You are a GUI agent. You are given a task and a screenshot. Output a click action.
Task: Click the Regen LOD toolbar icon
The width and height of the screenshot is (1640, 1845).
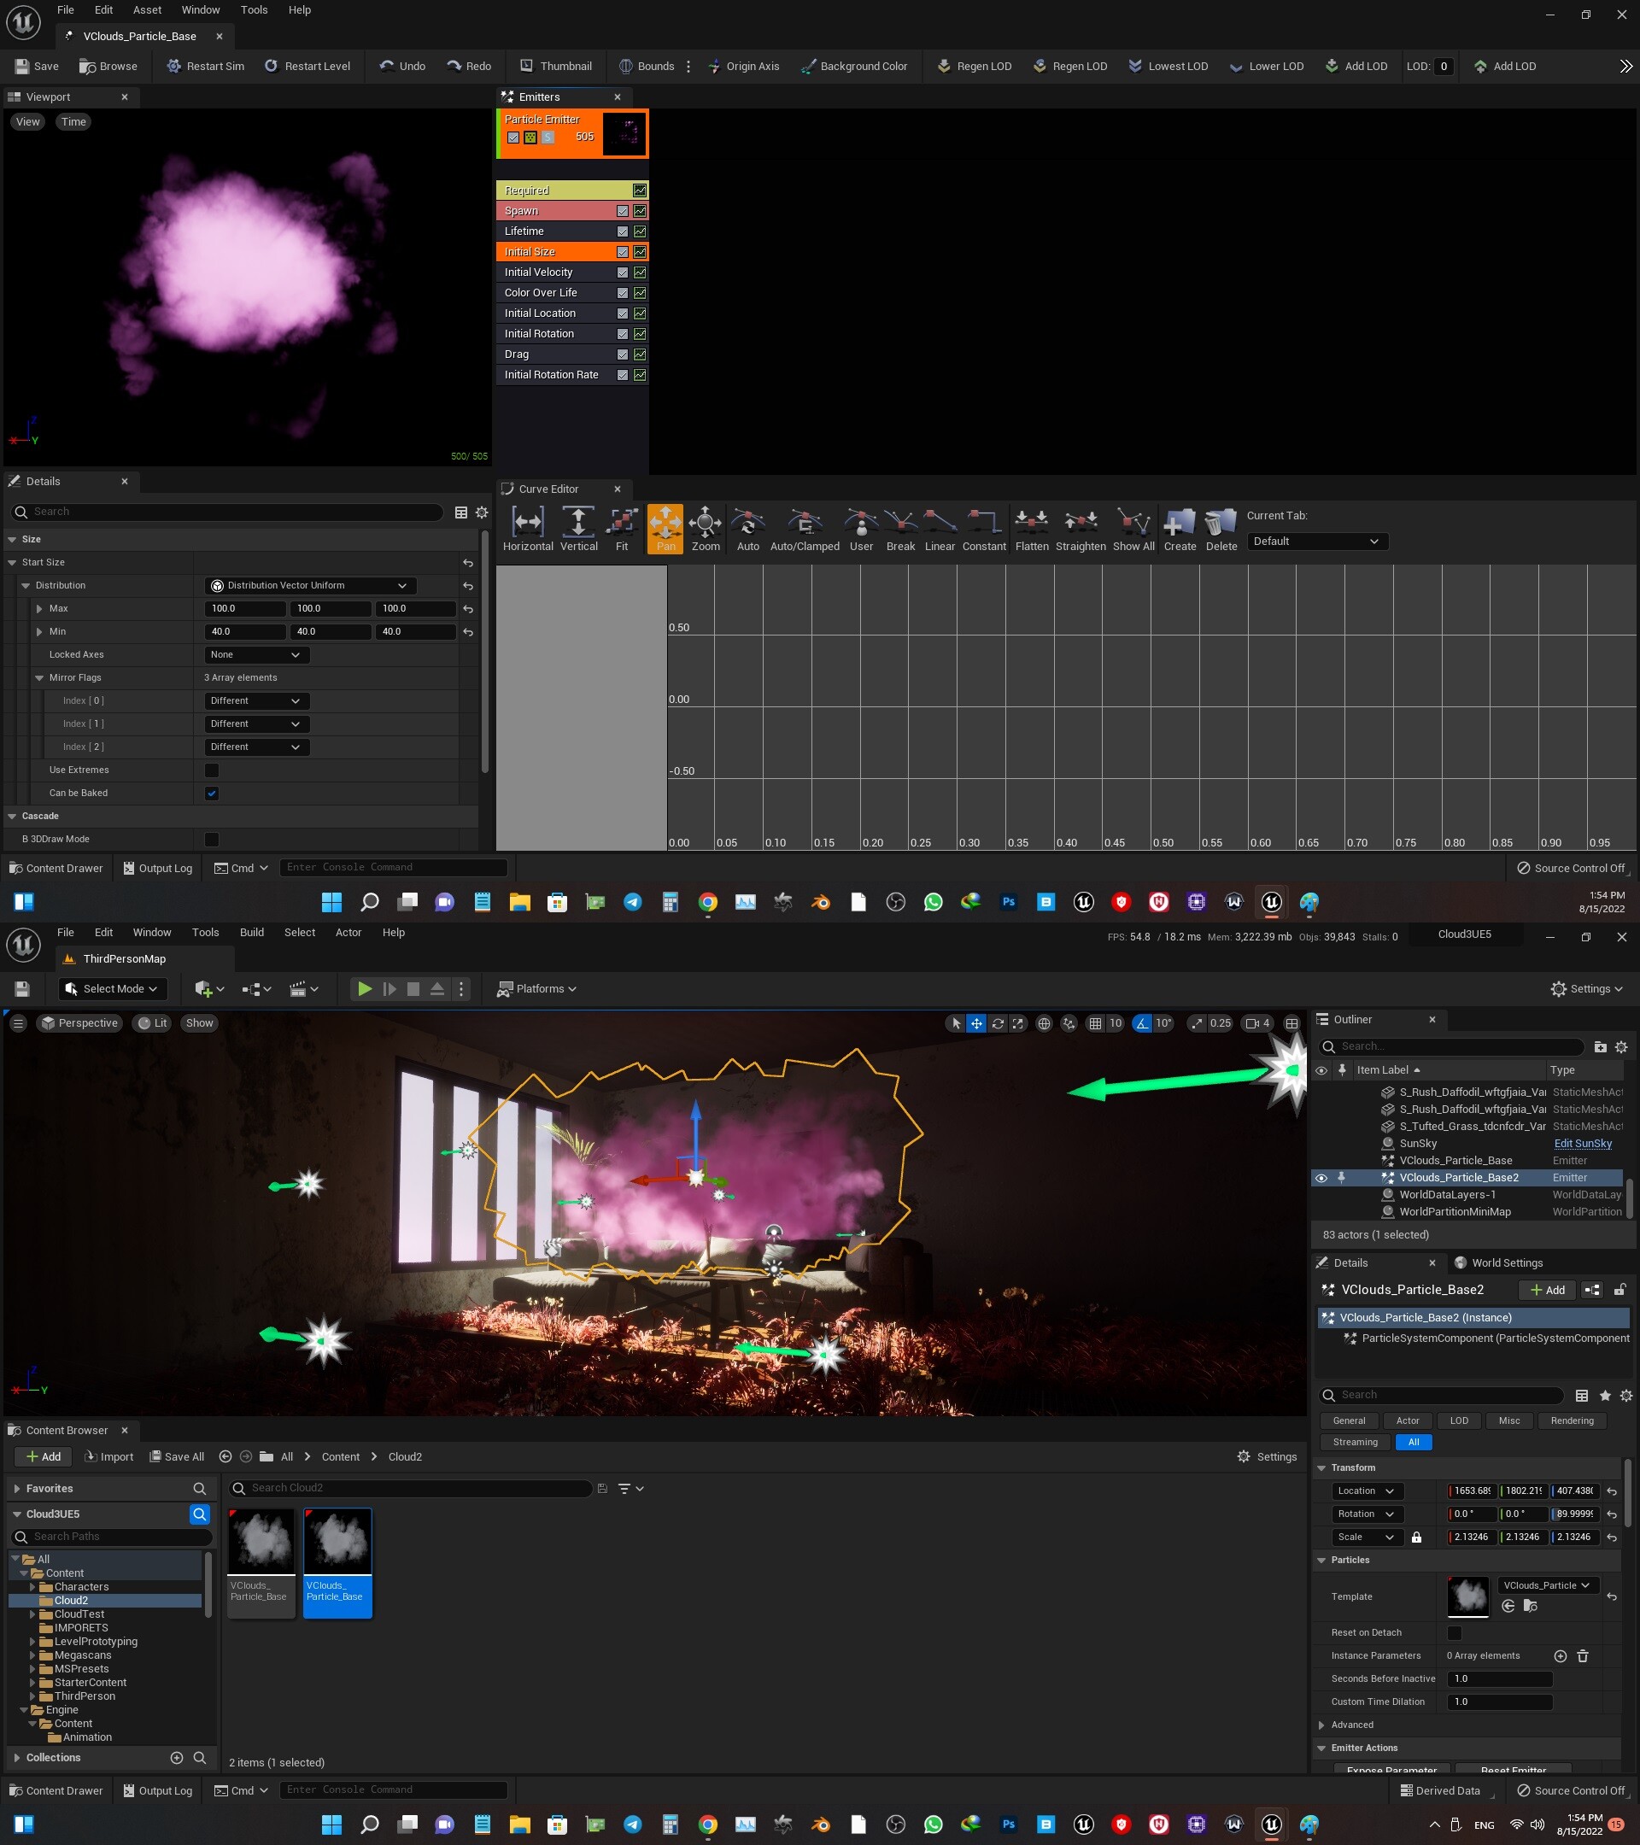click(943, 66)
